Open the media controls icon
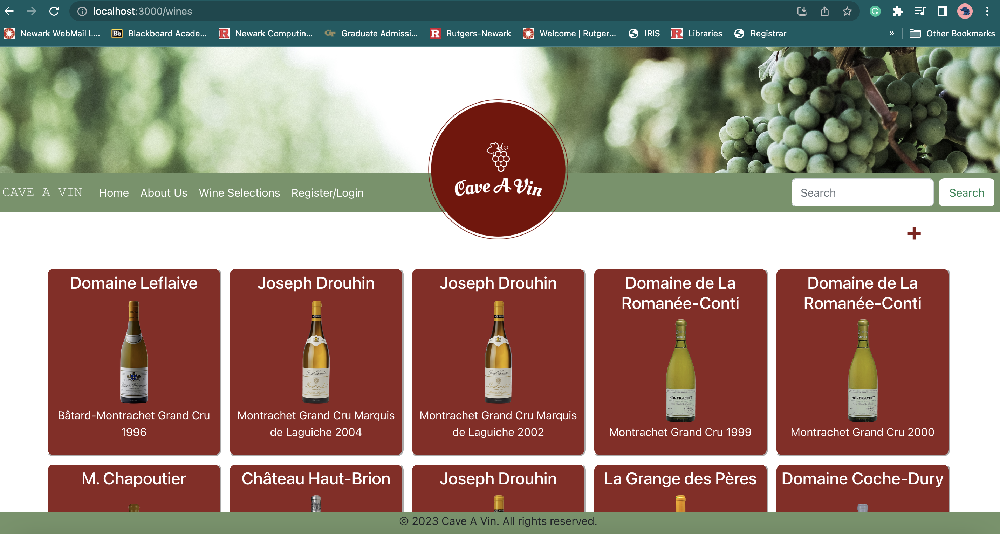This screenshot has width=1000, height=534. [920, 11]
